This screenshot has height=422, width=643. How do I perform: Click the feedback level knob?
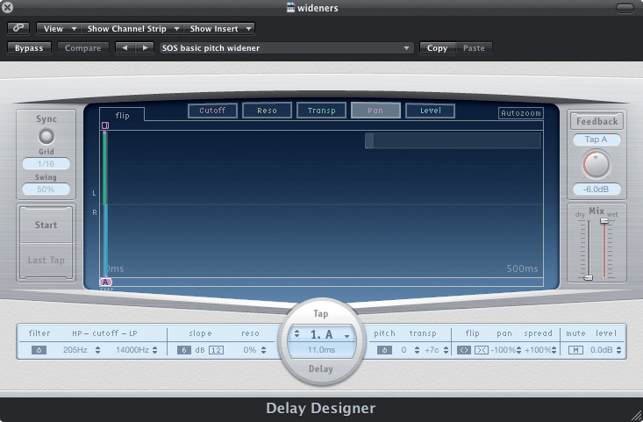[597, 164]
